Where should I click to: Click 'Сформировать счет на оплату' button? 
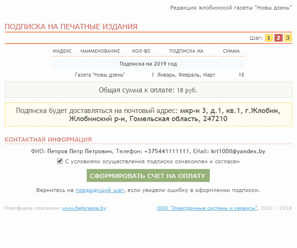pos(148,176)
